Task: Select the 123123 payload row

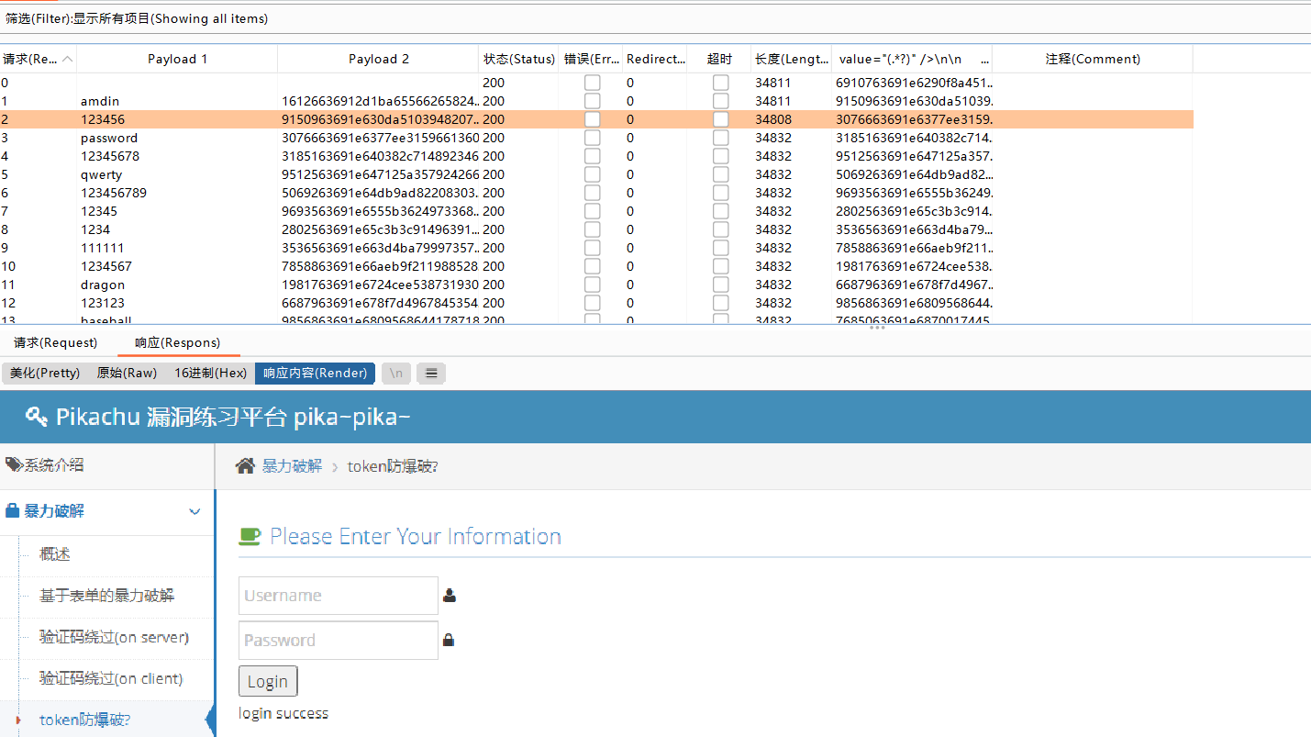Action: click(596, 303)
